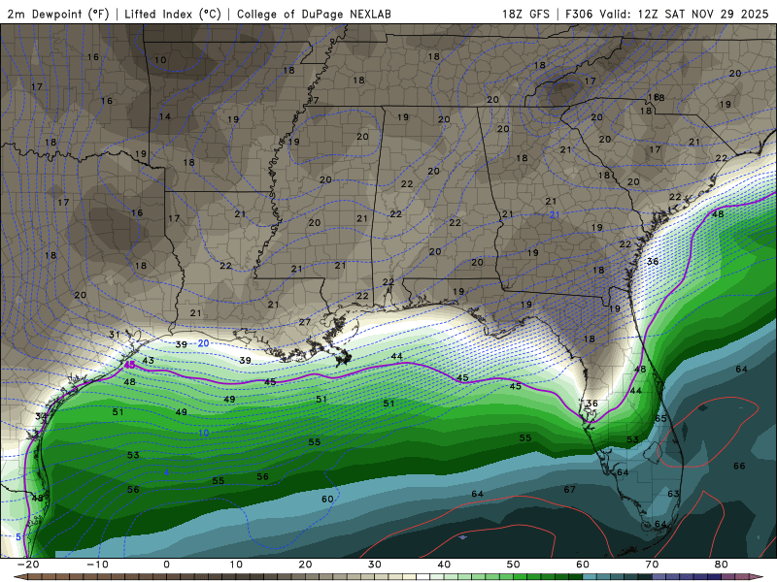
Task: Click the dewpoint value '66' east of Florida
Action: click(739, 466)
